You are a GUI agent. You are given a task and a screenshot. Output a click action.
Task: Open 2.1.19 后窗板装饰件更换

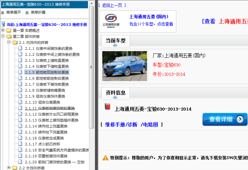(x=46, y=156)
